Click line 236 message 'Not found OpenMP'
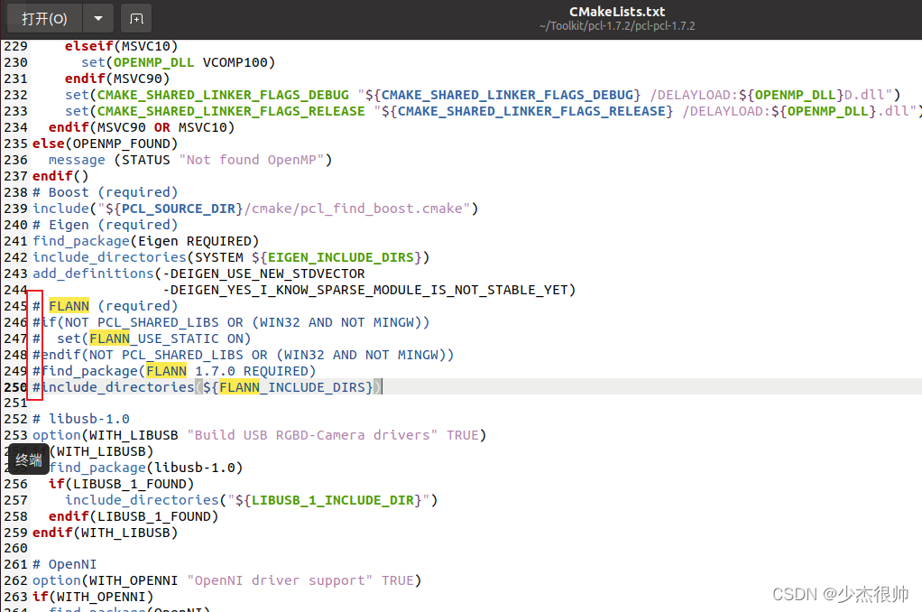The height and width of the screenshot is (612, 922). pos(190,160)
